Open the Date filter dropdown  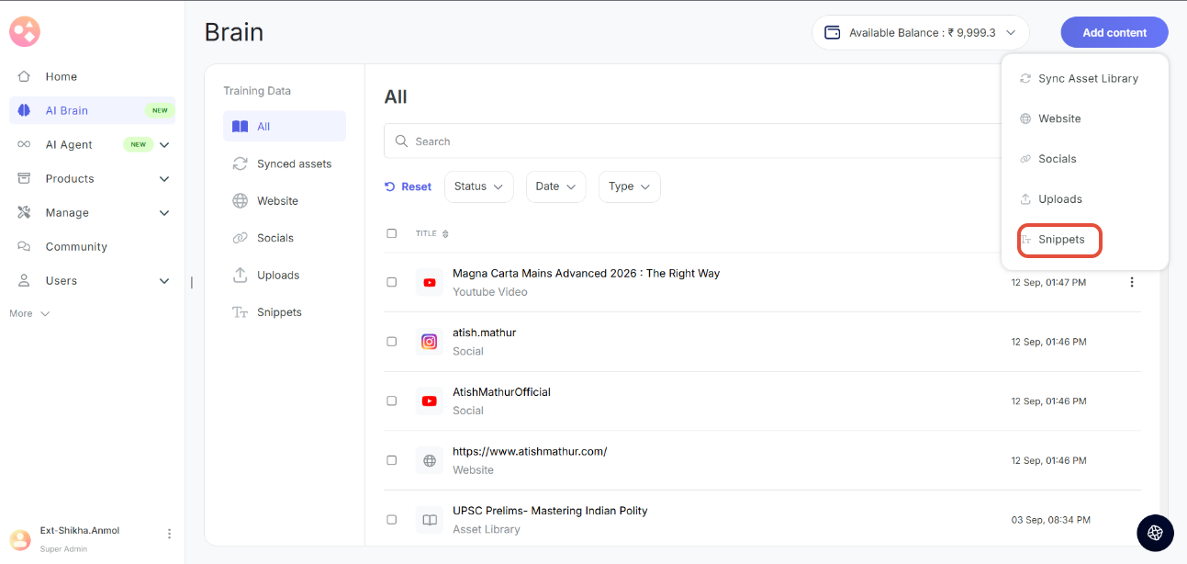pyautogui.click(x=555, y=186)
